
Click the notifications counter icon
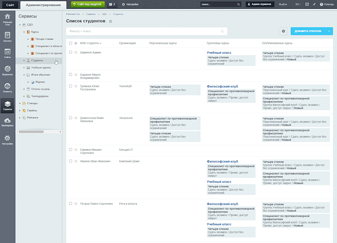pyautogui.click(x=112, y=4)
